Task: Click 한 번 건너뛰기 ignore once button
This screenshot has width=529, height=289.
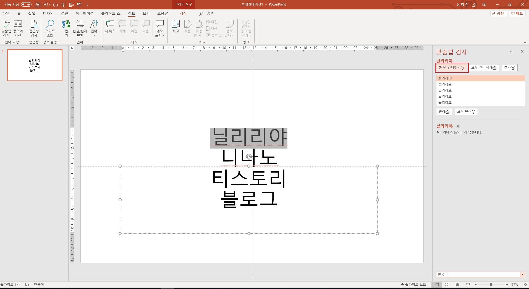Action: pyautogui.click(x=451, y=67)
